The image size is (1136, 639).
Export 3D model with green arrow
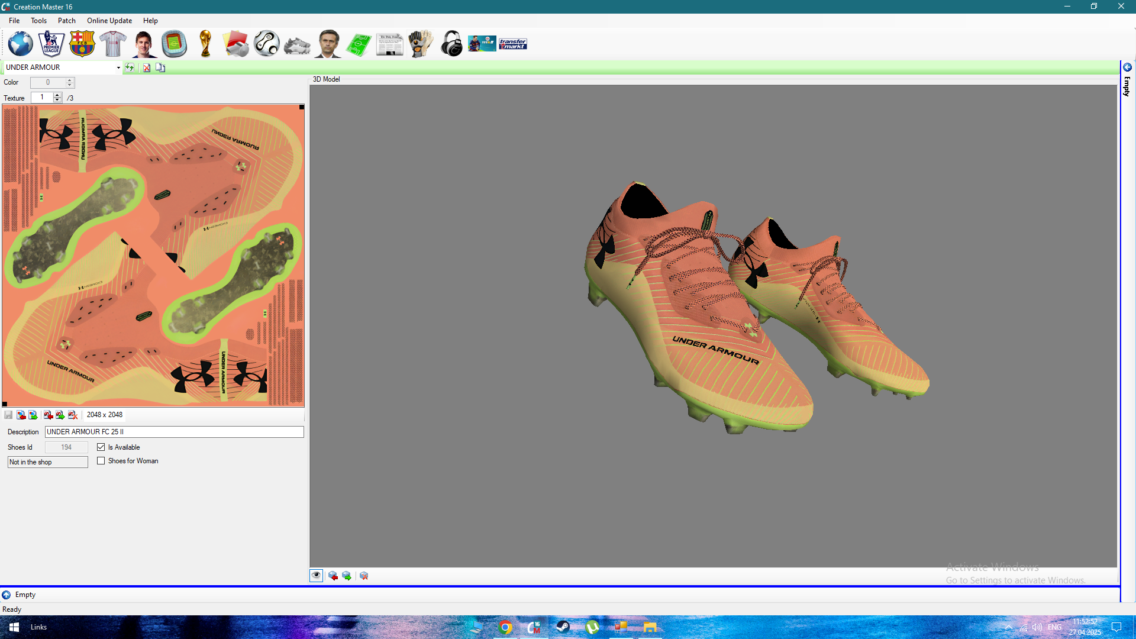click(x=347, y=576)
